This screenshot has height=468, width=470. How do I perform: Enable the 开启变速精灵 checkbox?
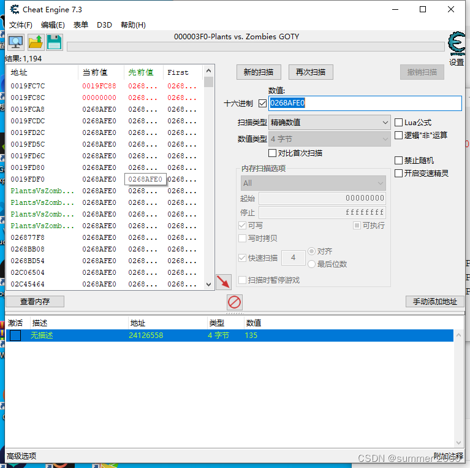(x=398, y=174)
